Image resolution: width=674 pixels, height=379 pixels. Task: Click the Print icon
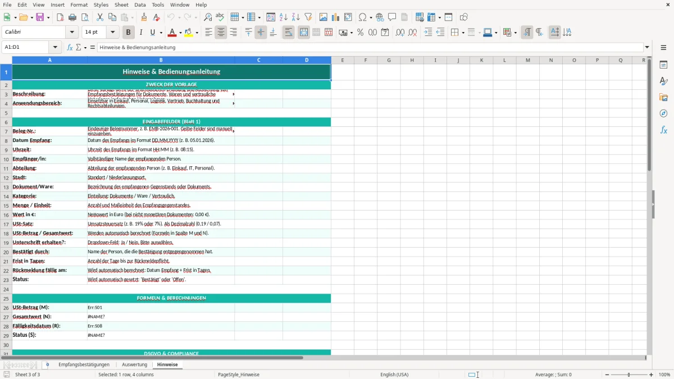click(x=72, y=17)
